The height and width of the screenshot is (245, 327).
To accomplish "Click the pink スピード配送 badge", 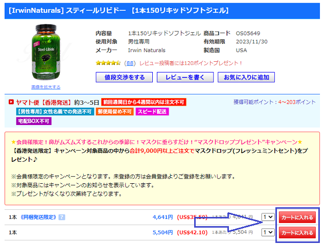I will click(152, 112).
